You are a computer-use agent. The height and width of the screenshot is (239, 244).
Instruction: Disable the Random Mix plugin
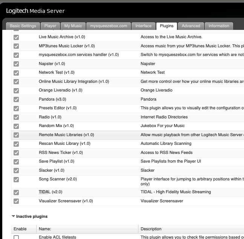[16, 126]
